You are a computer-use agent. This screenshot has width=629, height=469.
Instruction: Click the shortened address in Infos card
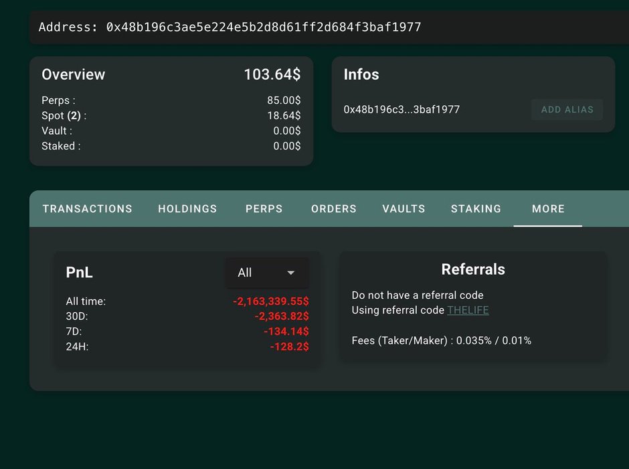[x=401, y=110]
